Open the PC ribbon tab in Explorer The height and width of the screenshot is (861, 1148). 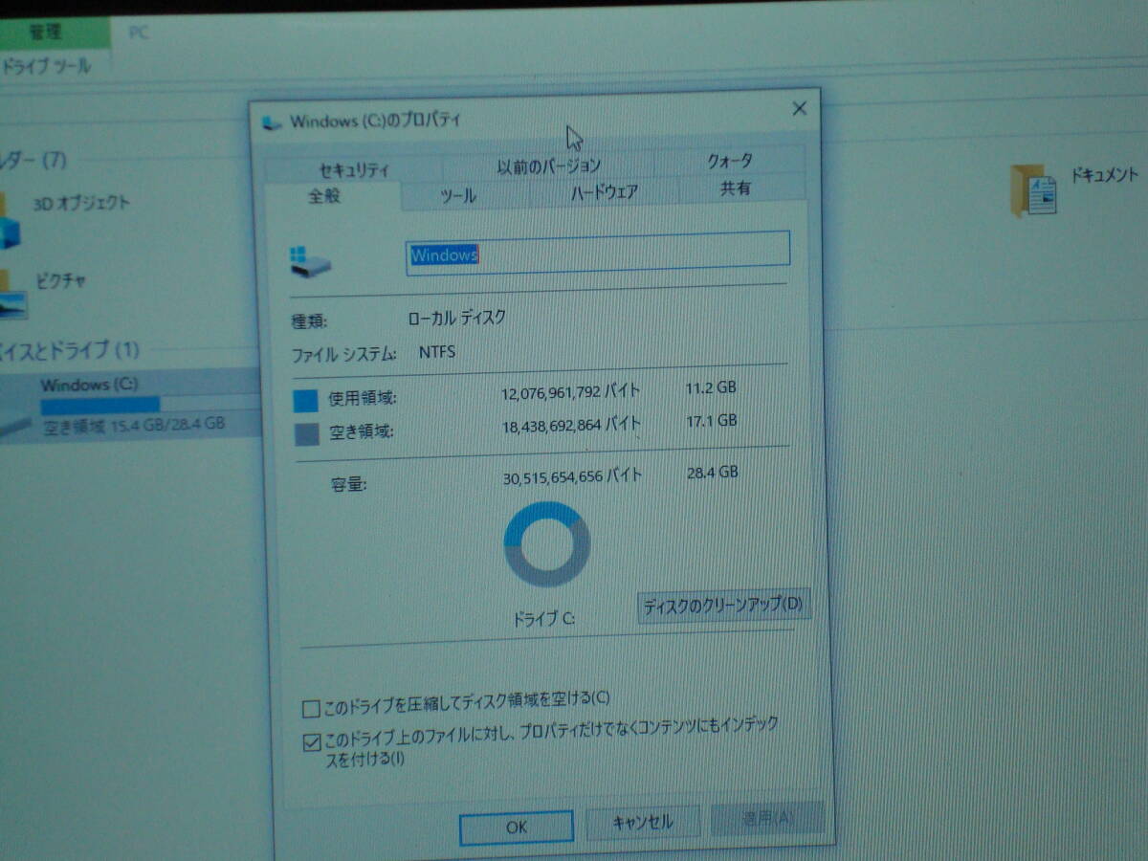coord(139,32)
